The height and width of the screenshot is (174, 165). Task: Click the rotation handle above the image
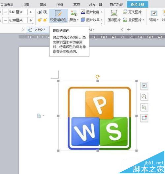(97, 77)
